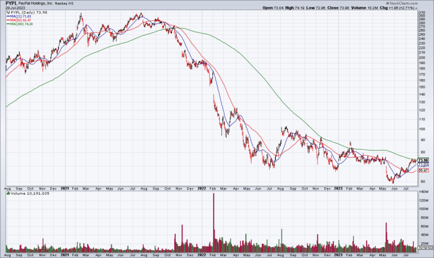Click the PYPL ticker symbol in header

(11, 3)
